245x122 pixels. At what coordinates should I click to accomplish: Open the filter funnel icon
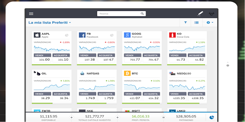(x=186, y=23)
